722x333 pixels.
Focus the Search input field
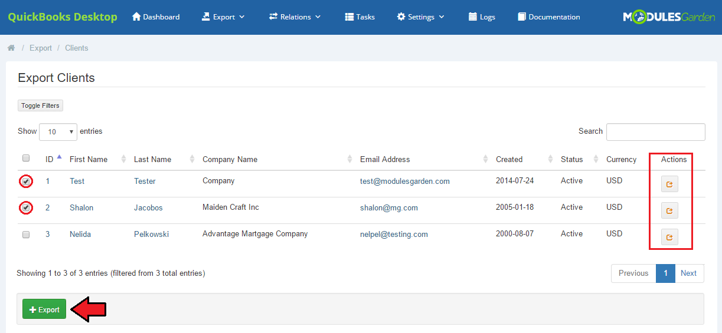(x=656, y=132)
